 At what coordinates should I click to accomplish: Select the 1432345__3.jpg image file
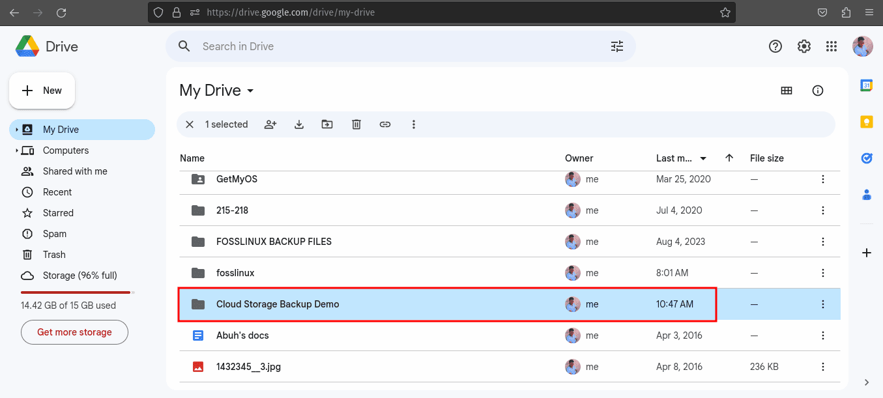[510, 367]
